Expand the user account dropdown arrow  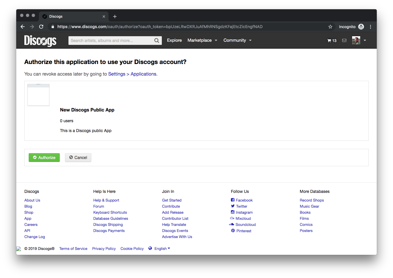tap(365, 40)
